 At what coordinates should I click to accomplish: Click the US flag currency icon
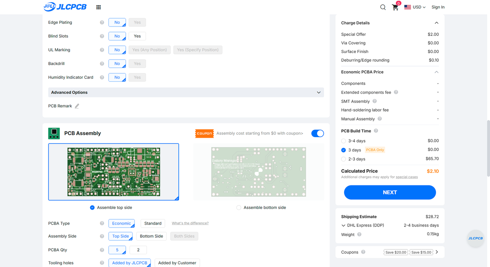coord(407,7)
